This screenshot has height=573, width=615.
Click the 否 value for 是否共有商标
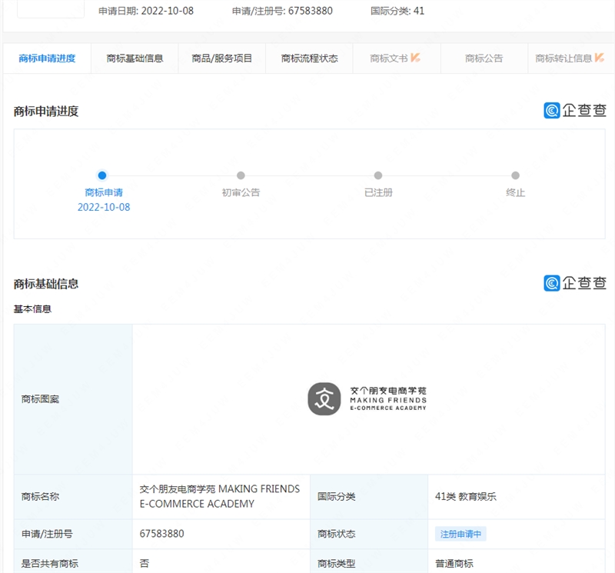tap(145, 564)
